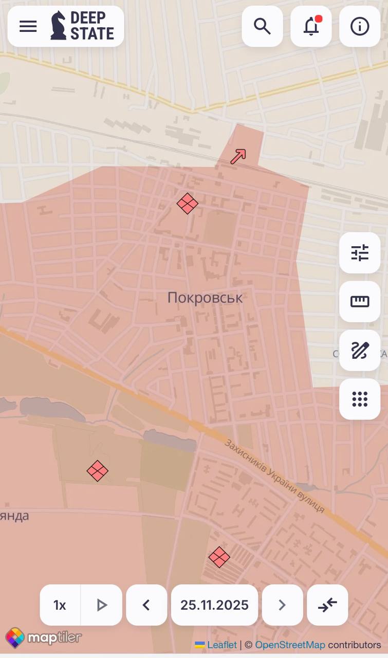
Task: Open notifications bell
Action: 311,26
